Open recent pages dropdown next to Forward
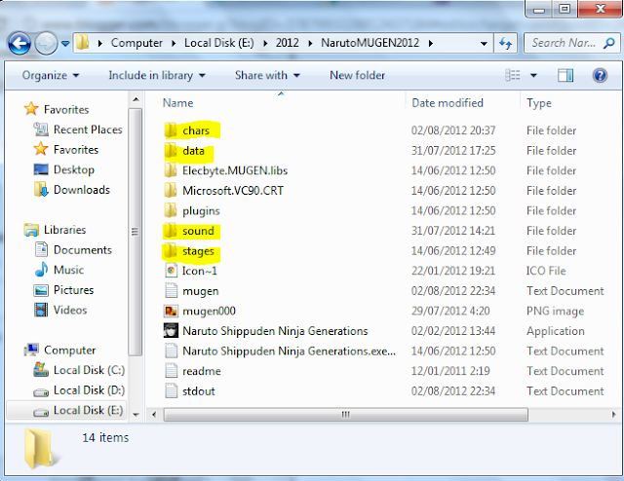 (x=65, y=43)
